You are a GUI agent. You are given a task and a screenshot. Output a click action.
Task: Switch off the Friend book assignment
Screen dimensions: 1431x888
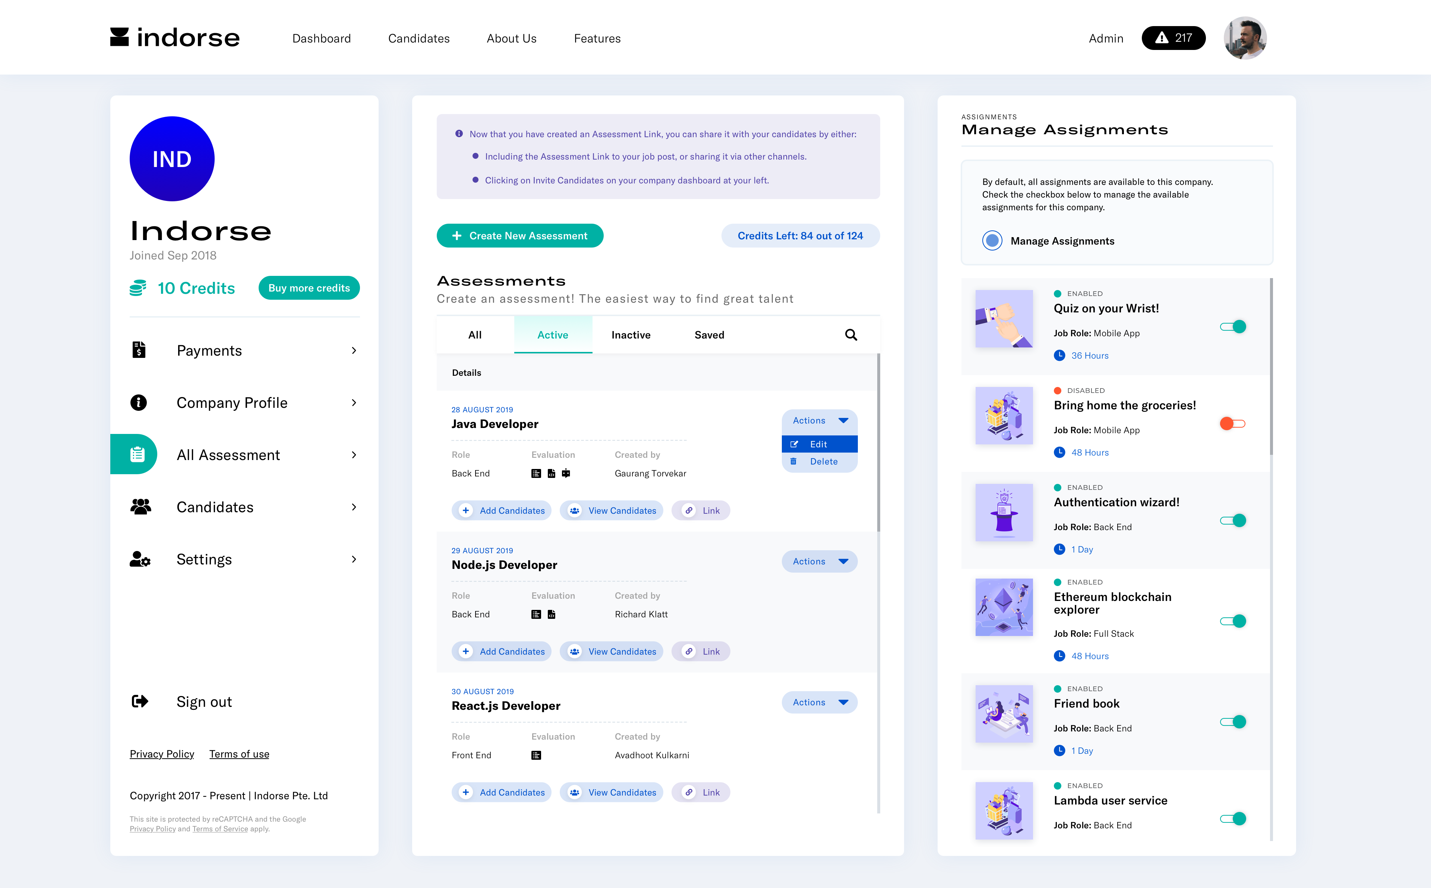point(1233,722)
